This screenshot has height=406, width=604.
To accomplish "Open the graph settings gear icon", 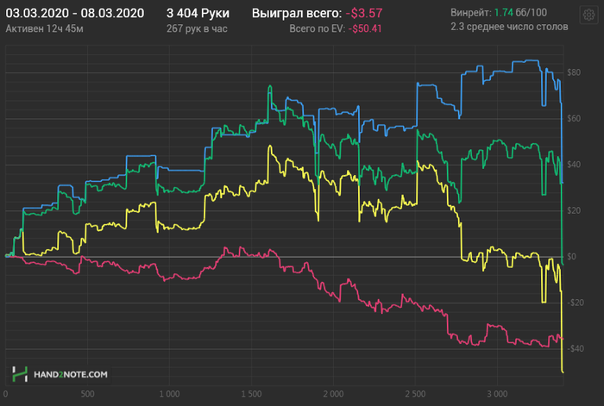I will (588, 15).
